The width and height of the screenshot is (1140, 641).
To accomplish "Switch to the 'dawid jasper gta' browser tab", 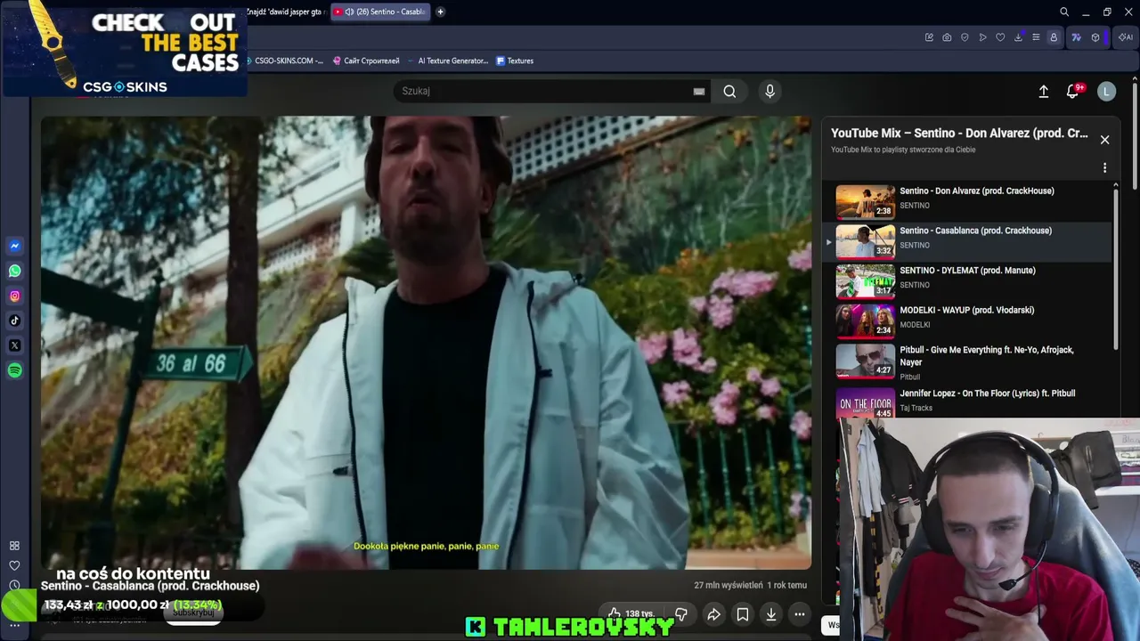I will click(287, 12).
